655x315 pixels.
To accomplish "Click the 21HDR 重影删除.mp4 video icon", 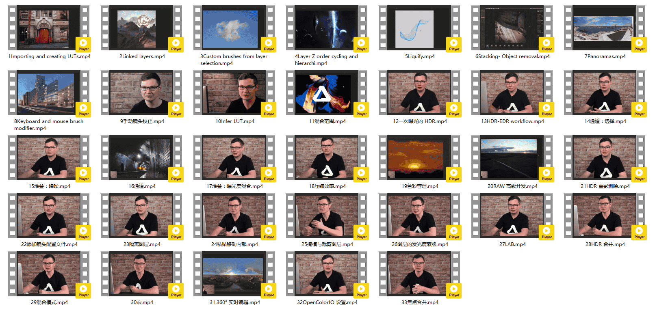I will [605, 158].
